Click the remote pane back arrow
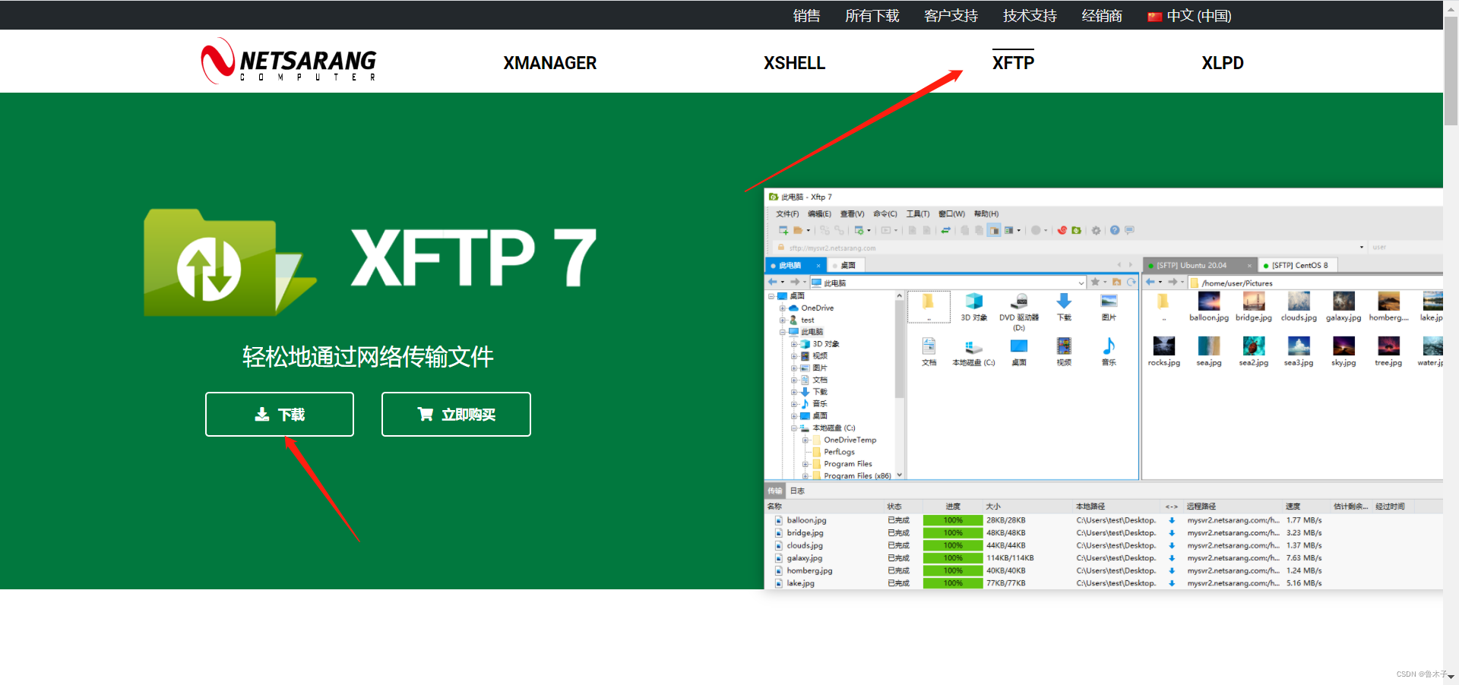Screen dimensions: 1459x685 [1150, 282]
